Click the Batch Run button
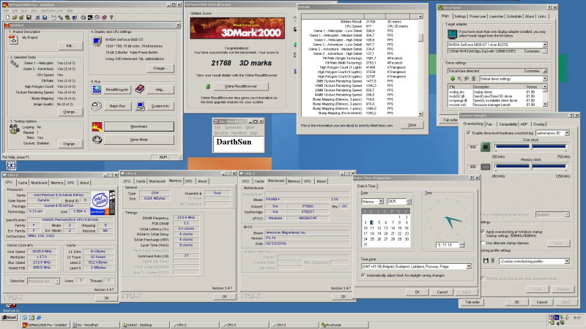Image resolution: width=586 pixels, height=329 pixels. [x=117, y=106]
